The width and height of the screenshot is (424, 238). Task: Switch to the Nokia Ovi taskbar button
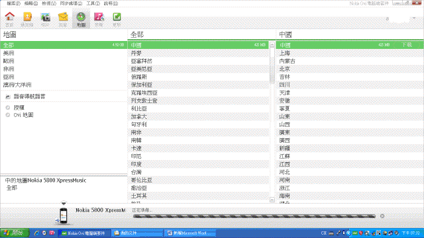coord(84,233)
